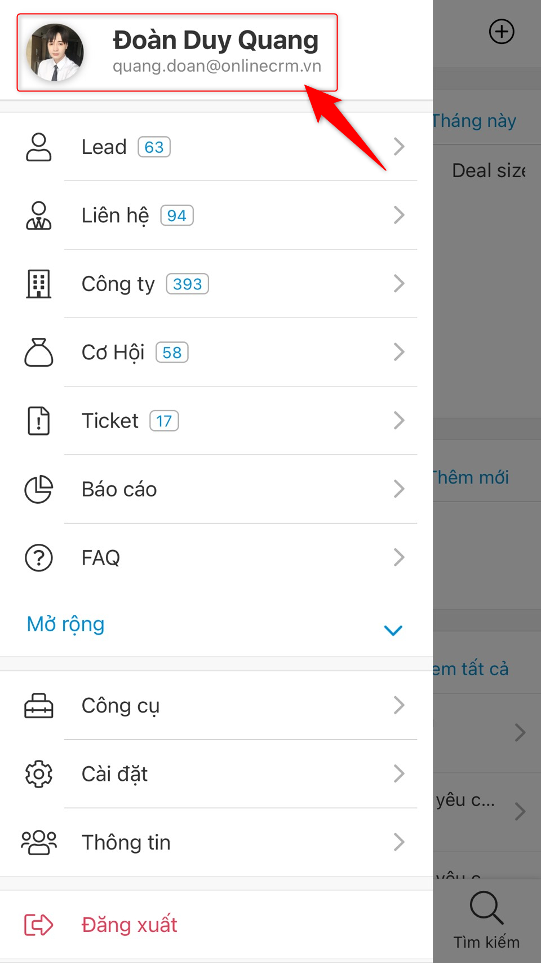Select the Báo cáo pie chart icon
The height and width of the screenshot is (963, 541).
(x=38, y=489)
